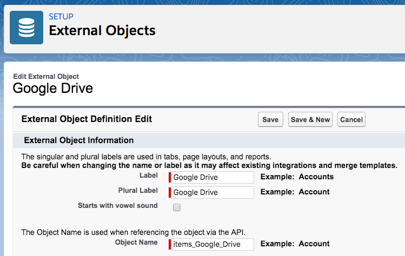The height and width of the screenshot is (256, 405).
Task: Click the "Object Name" field label
Action: pos(136,242)
